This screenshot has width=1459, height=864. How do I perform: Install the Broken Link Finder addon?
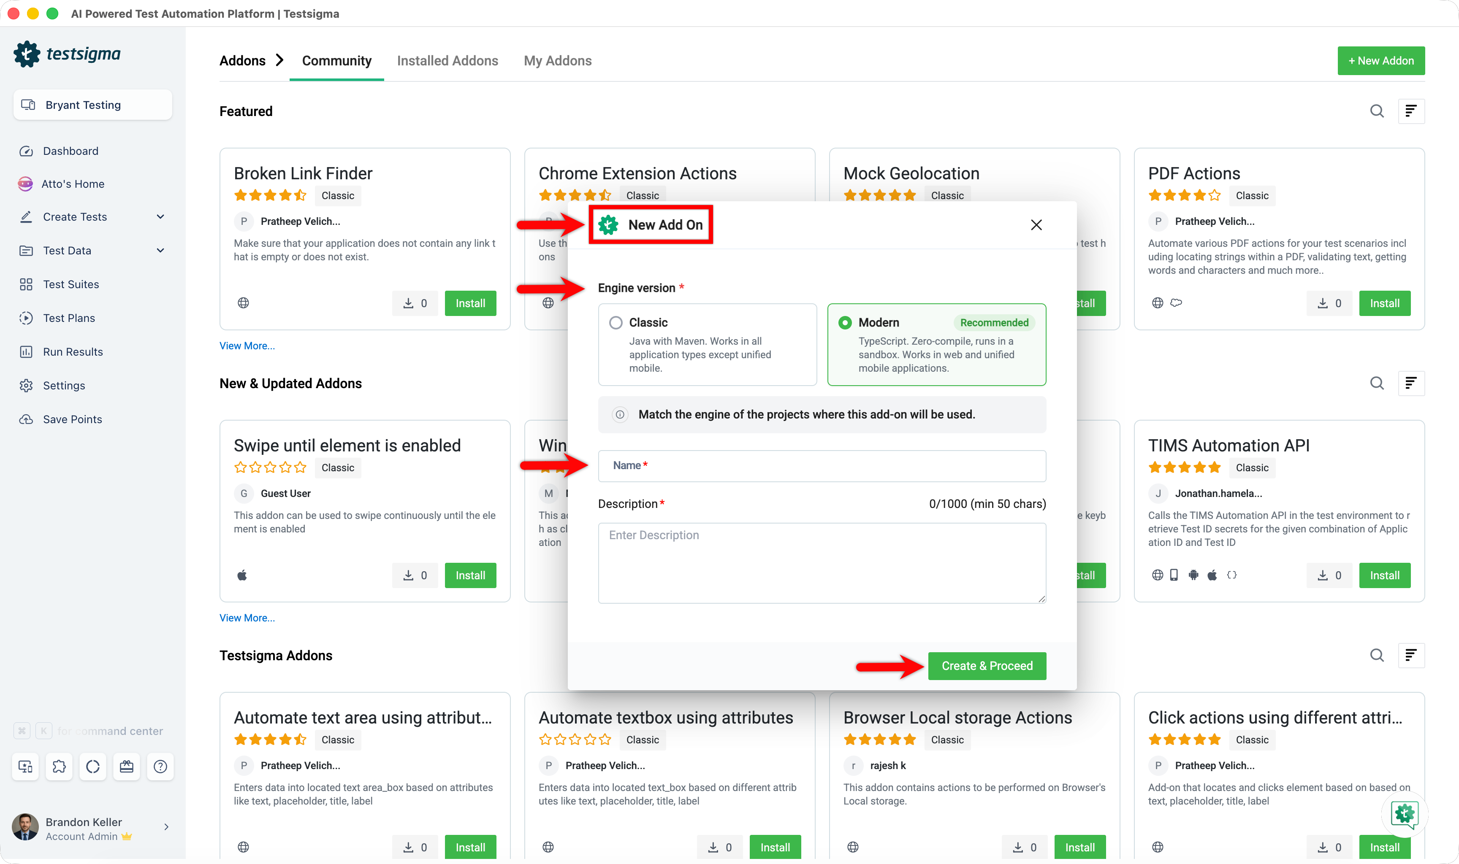(x=470, y=303)
